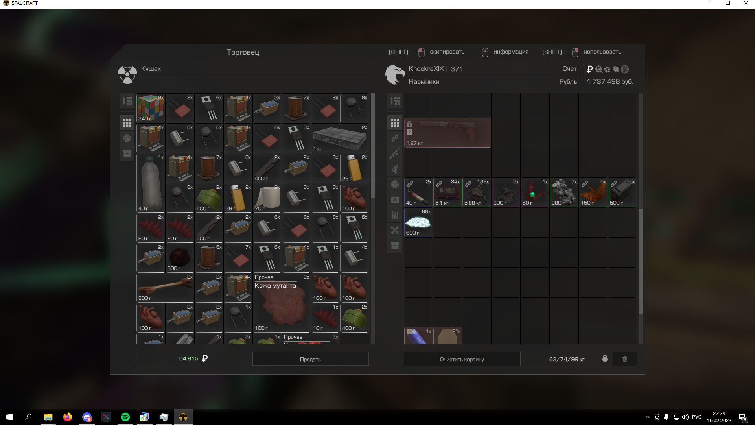
Task: Select player miscellaneous box filter
Action: click(x=395, y=246)
